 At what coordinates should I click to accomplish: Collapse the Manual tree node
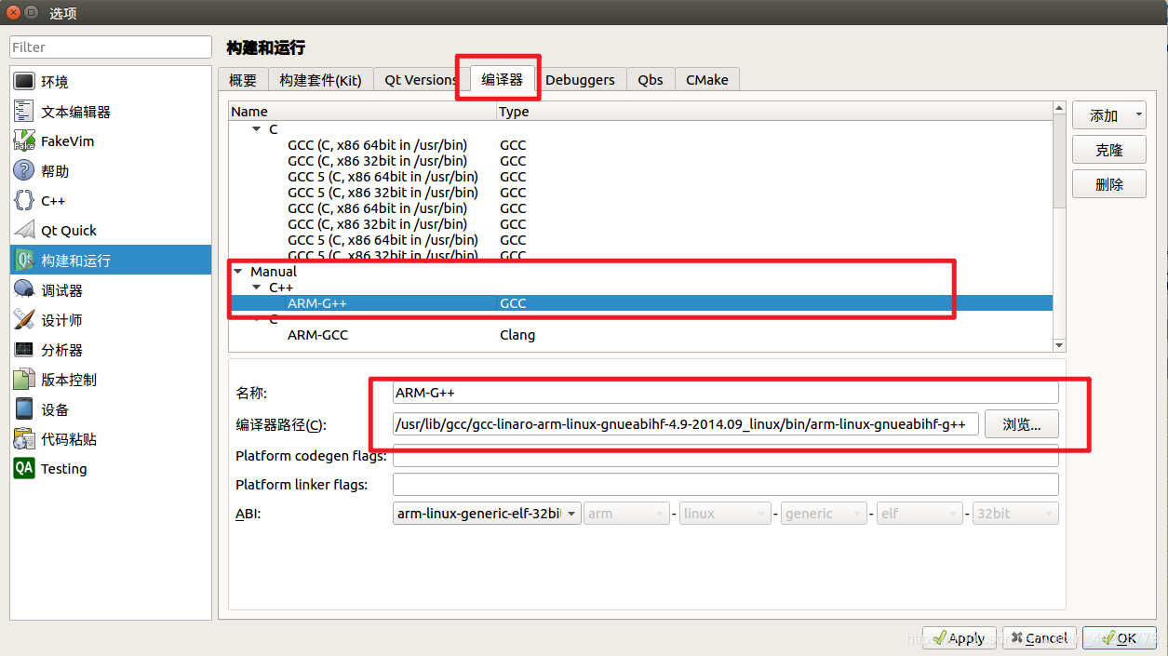click(x=238, y=272)
